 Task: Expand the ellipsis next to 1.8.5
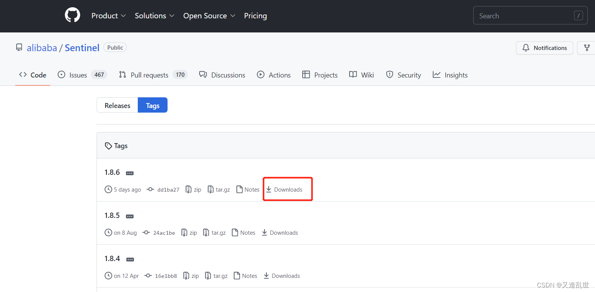[x=130, y=216]
